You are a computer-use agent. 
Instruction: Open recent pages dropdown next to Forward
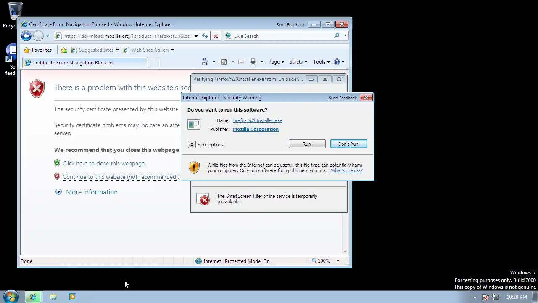[x=47, y=36]
